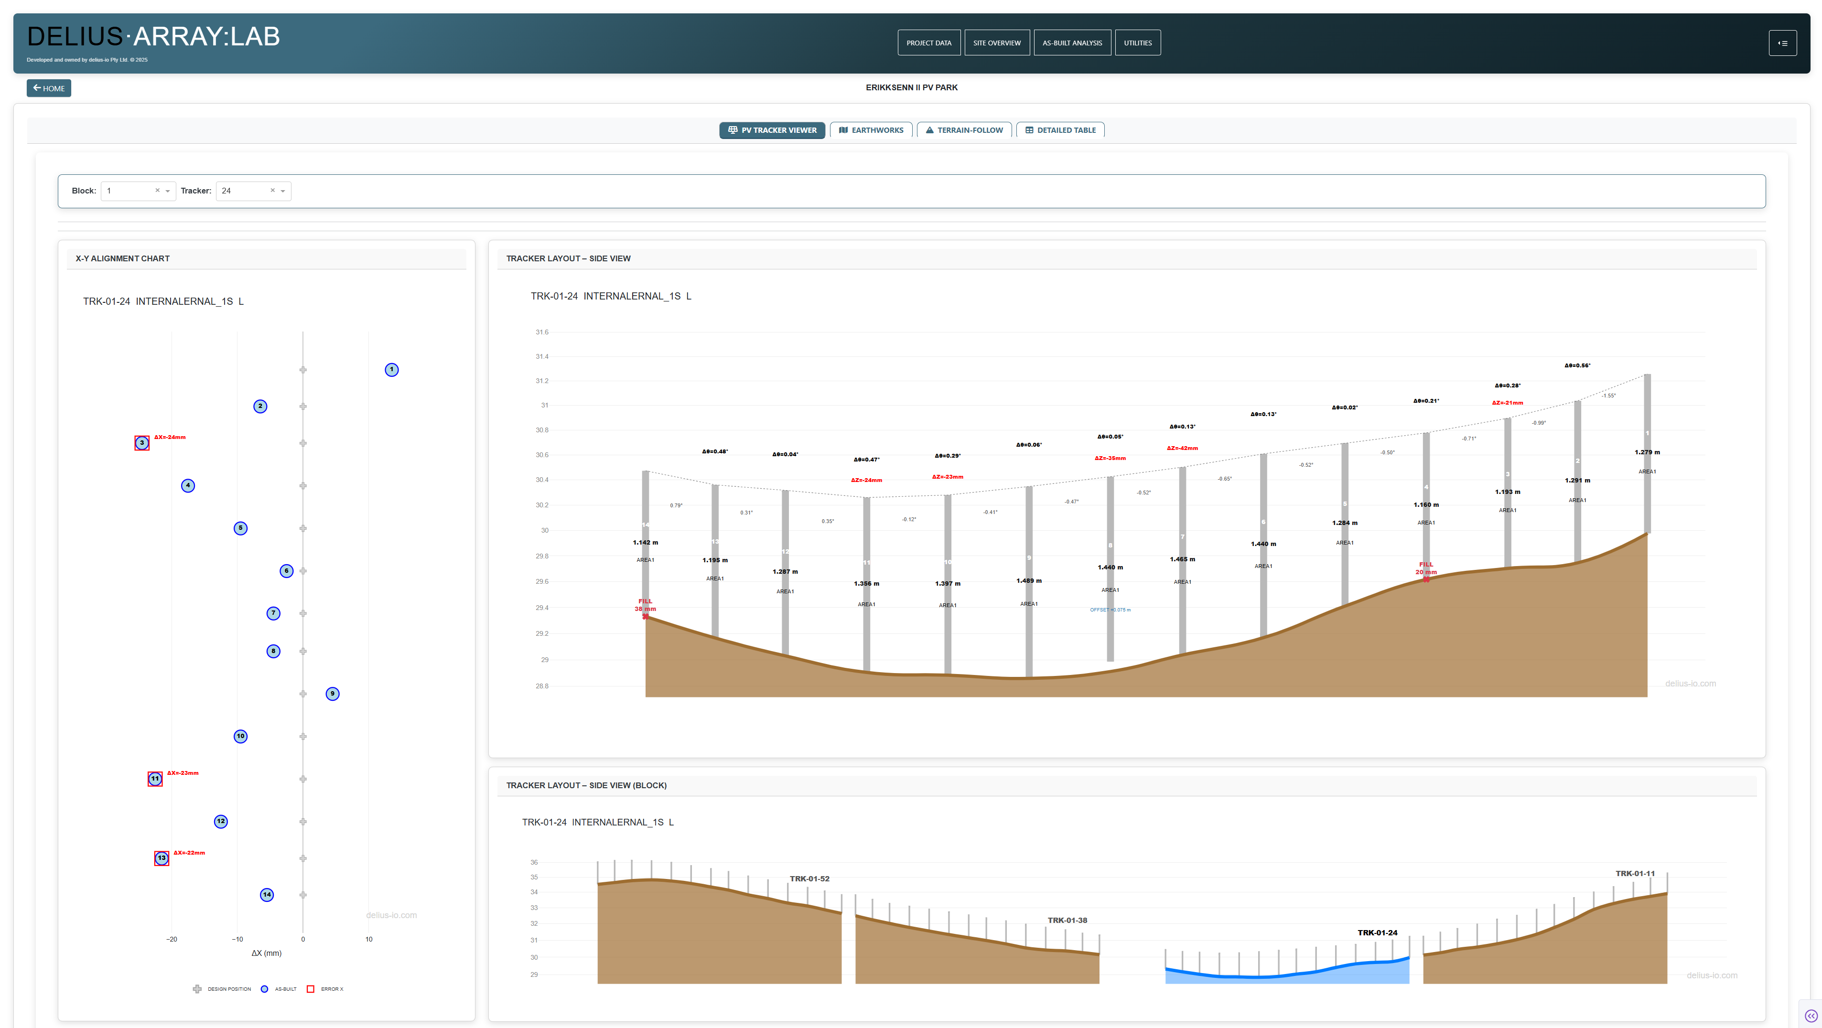Open the sidebar menu toggle icon

pos(1782,43)
